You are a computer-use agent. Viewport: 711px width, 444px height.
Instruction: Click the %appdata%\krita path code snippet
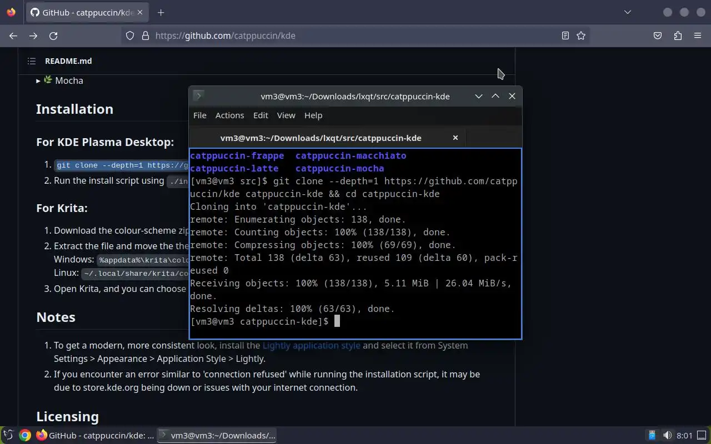click(x=143, y=260)
